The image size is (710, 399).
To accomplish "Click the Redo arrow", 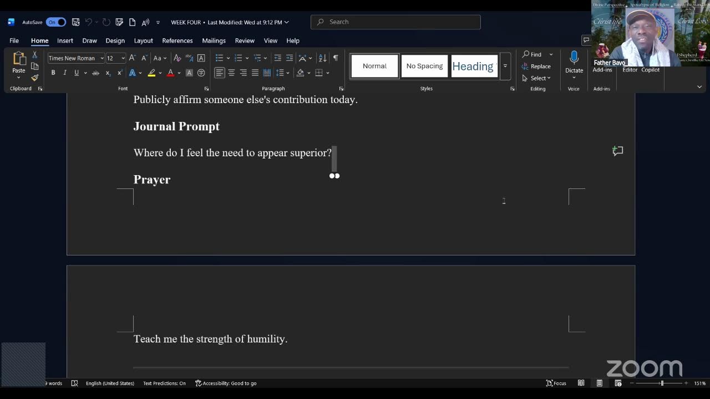I will pos(106,22).
